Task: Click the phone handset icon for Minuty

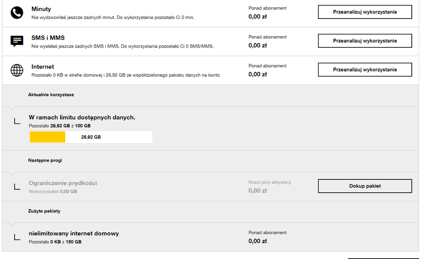Action: (17, 12)
